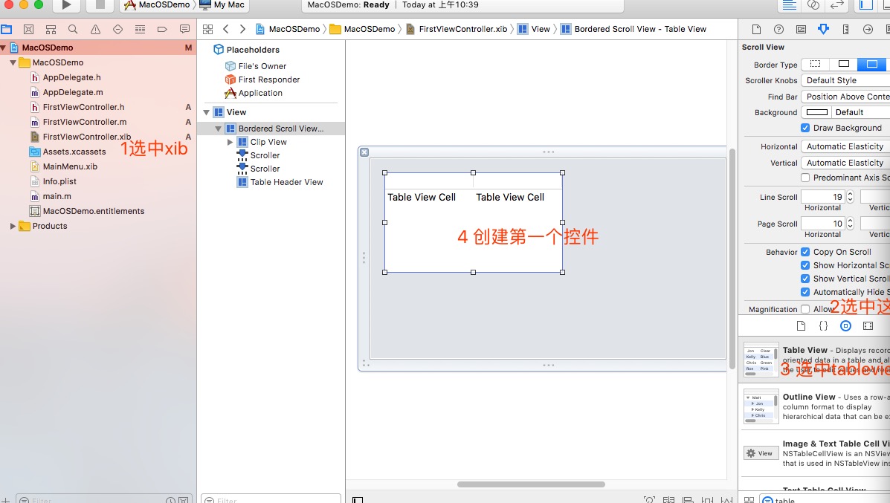
Task: Click the FirstViewController.xib breadcrumb
Action: coord(457,29)
